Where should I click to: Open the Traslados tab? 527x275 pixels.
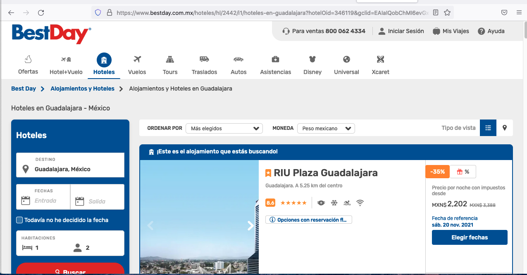click(x=204, y=65)
